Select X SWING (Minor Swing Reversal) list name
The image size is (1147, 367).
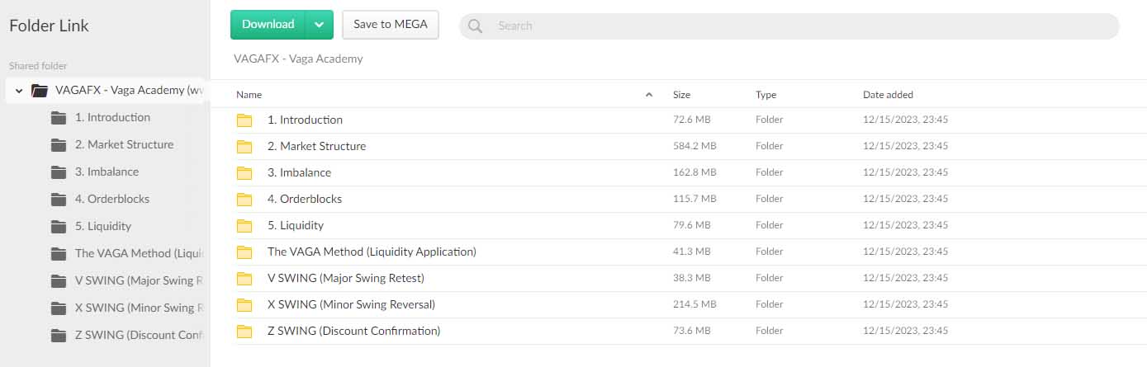pos(351,304)
